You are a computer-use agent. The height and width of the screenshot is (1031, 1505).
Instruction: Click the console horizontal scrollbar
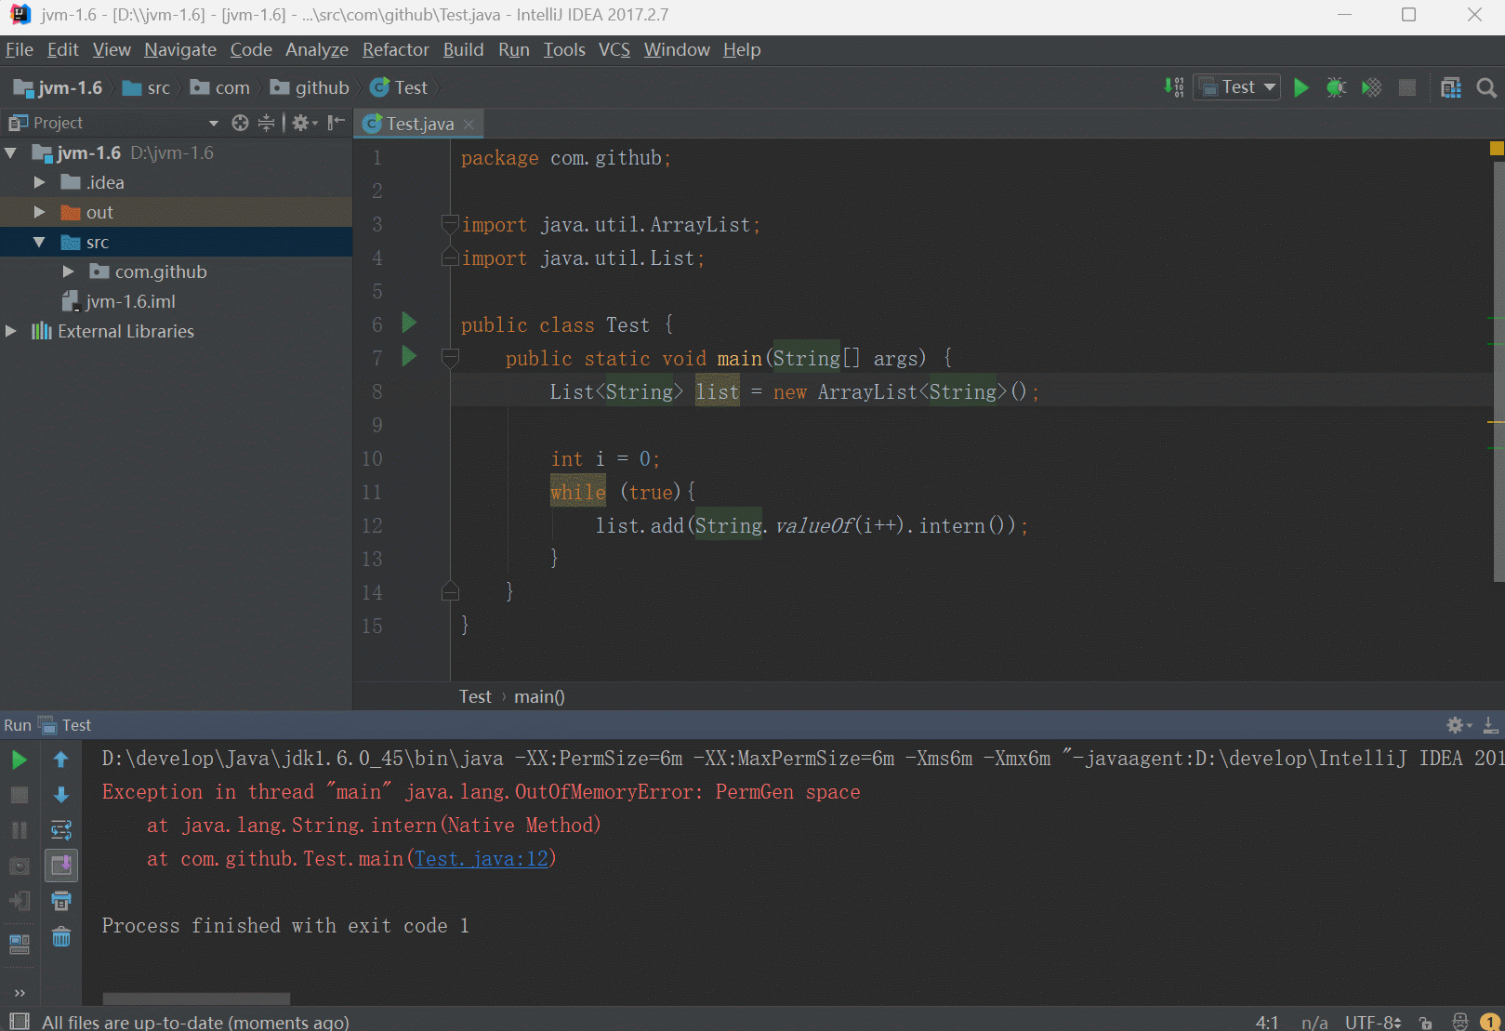196,998
